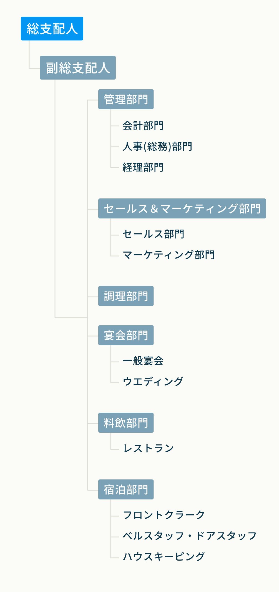Screen dimensions: 279x592
Task: Click the マーケティング部門 entry
Action: [x=169, y=255]
